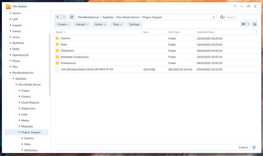Open the Action dropdown menu
263x156 pixels.
coord(100,24)
